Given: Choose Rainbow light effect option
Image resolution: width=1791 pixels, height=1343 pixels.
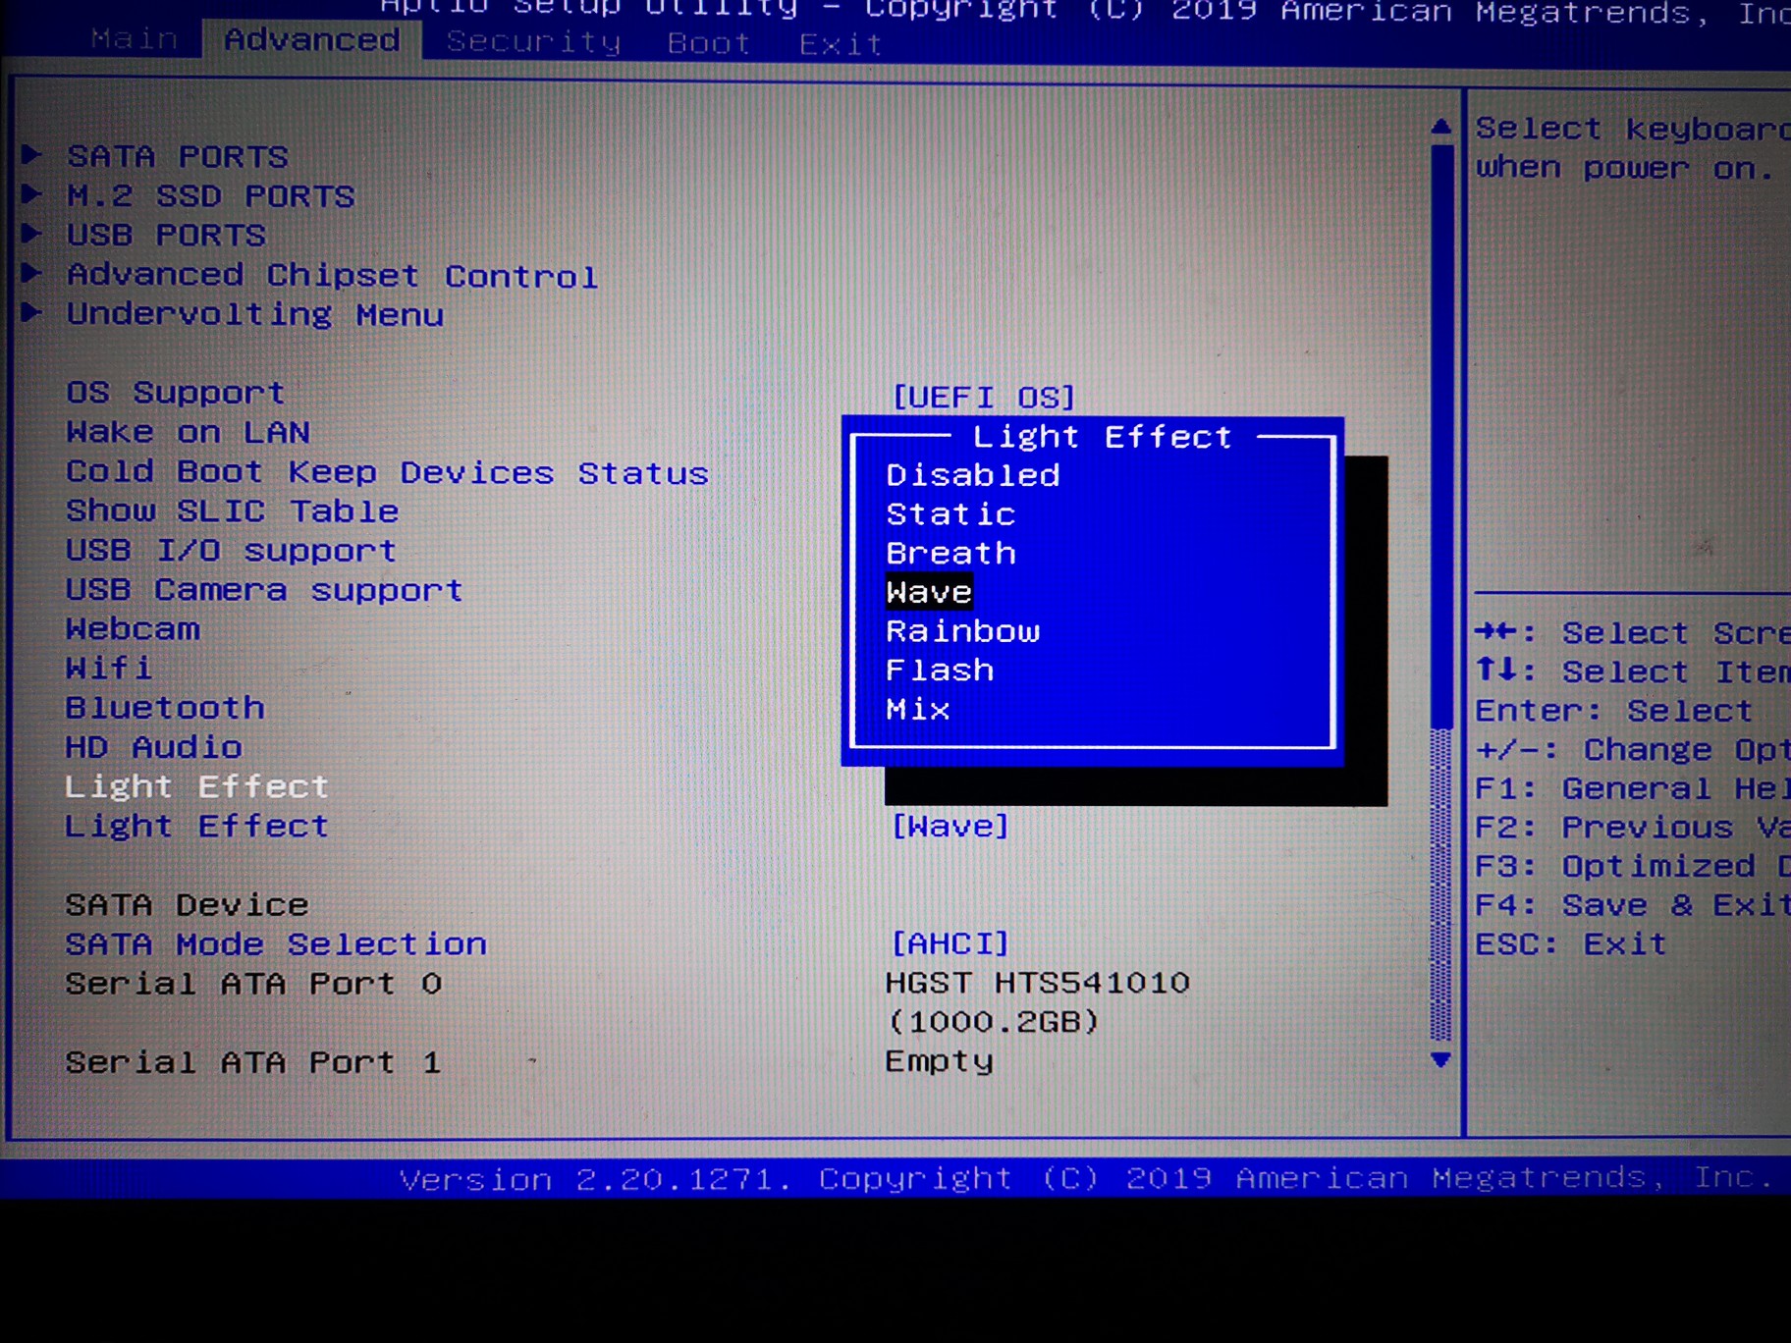Looking at the screenshot, I should (x=962, y=631).
